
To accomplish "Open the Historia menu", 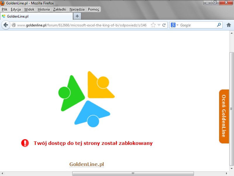I will 44,9.
